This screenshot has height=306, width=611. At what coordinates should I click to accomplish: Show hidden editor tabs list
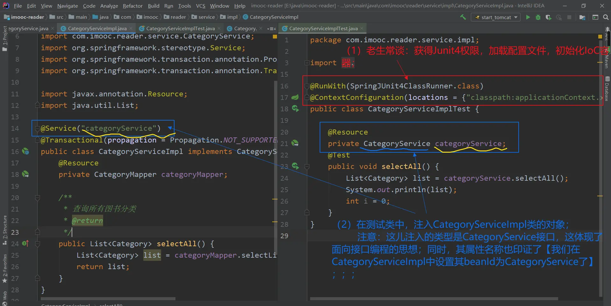point(272,29)
